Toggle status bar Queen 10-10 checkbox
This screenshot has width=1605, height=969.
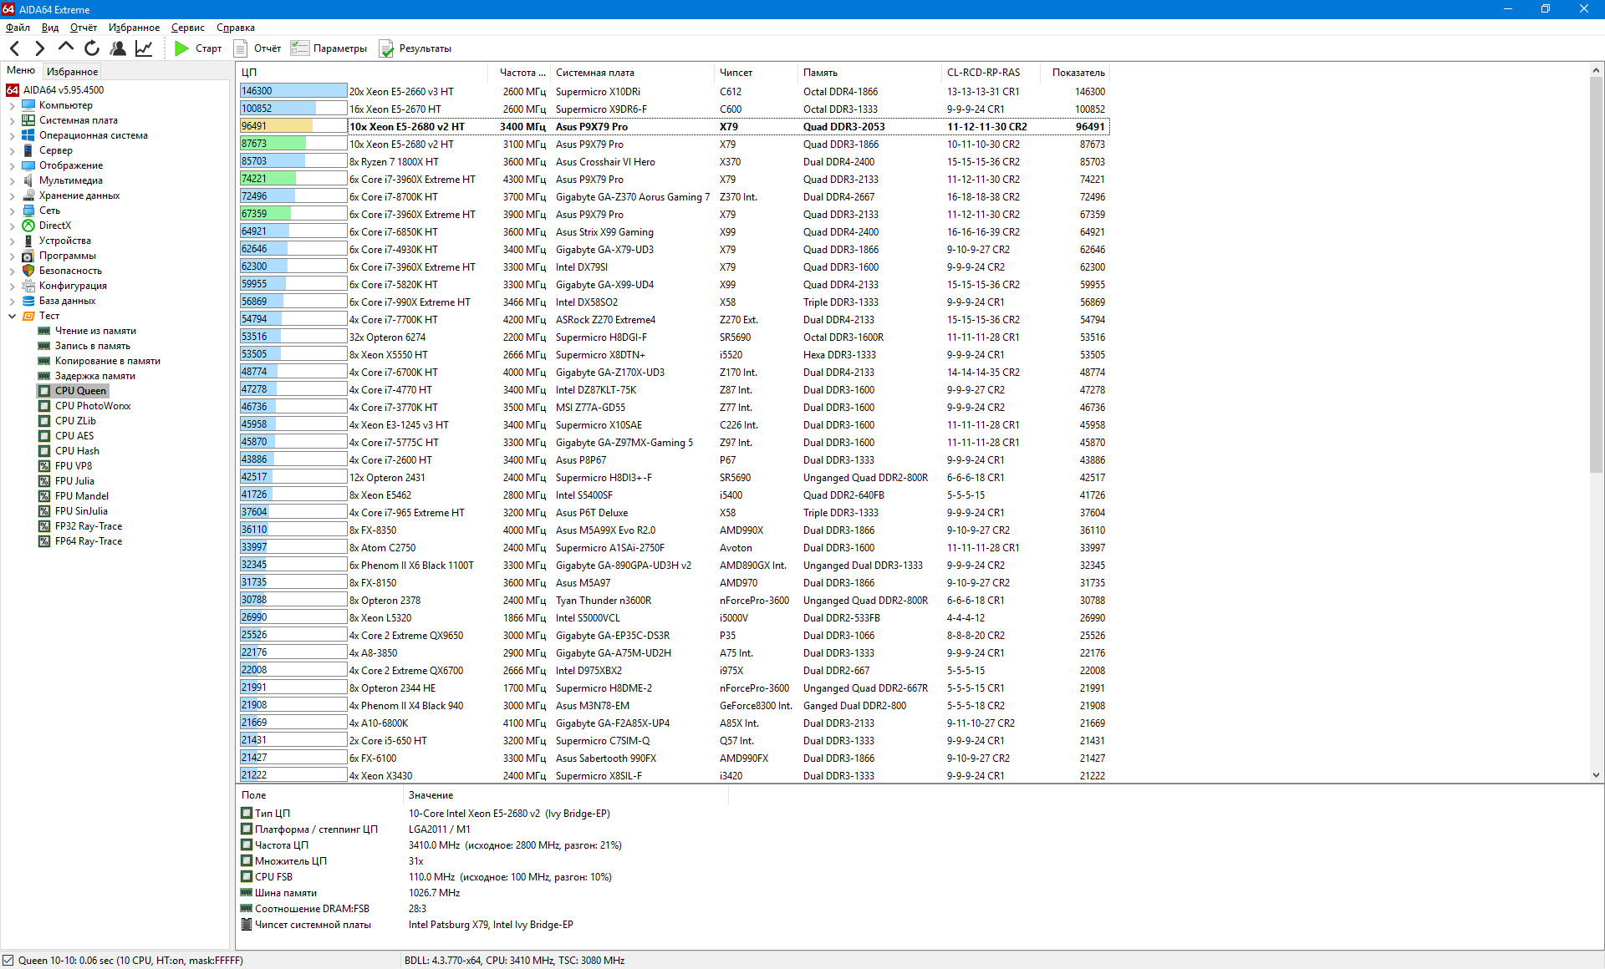[8, 960]
